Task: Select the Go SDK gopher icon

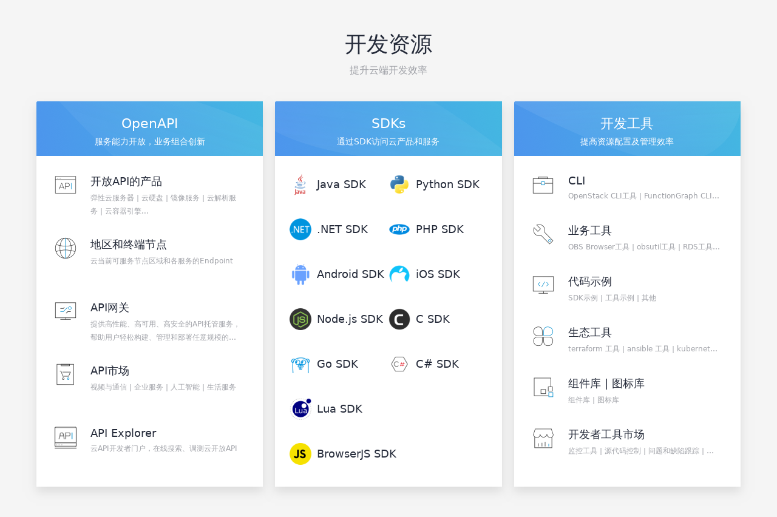Action: (x=300, y=363)
